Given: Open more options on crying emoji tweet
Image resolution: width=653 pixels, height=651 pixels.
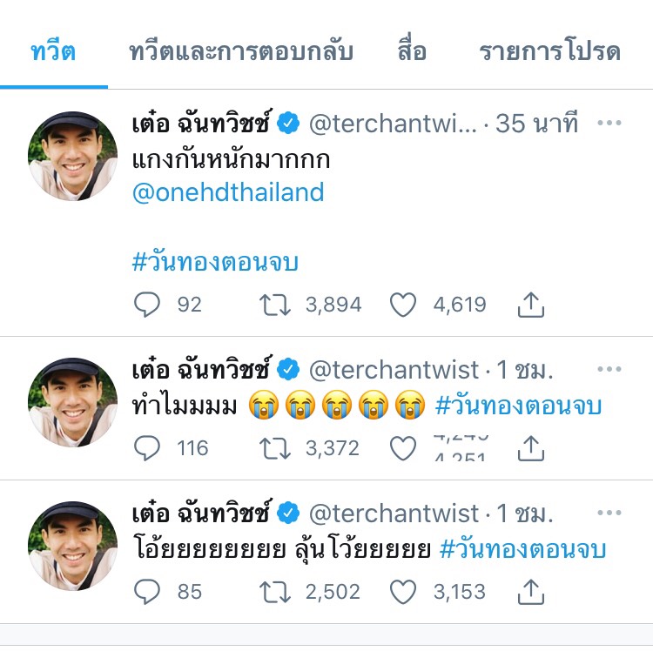Looking at the screenshot, I should click(x=609, y=370).
